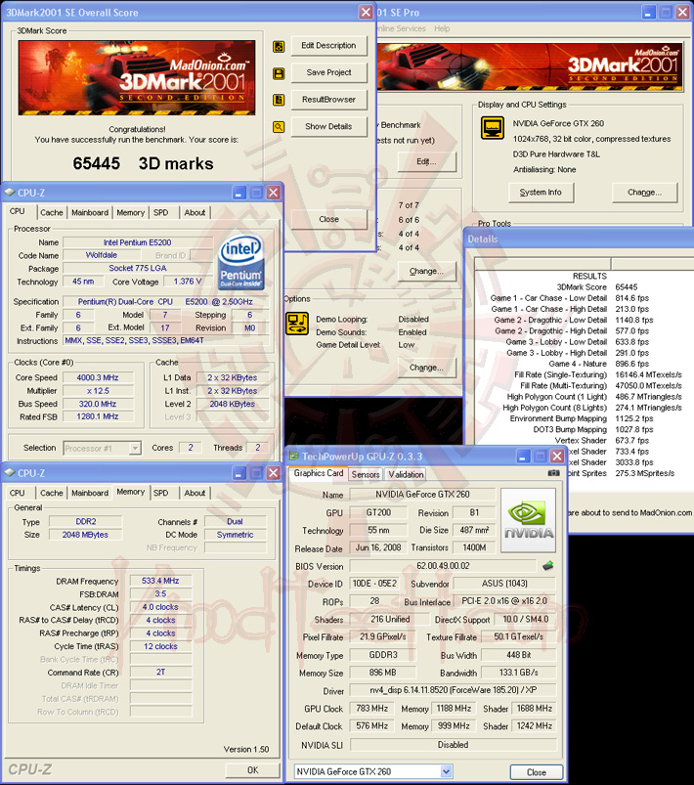Close the 3DMark2001 SE Overall Score dialog
The image size is (694, 785).
tap(366, 12)
